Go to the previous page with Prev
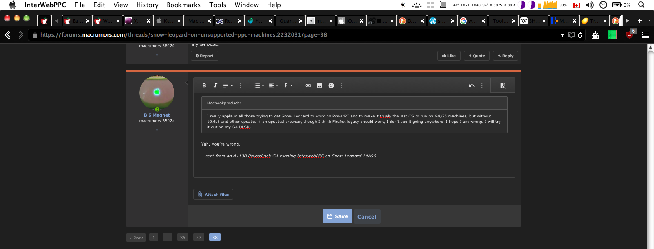 pyautogui.click(x=136, y=238)
